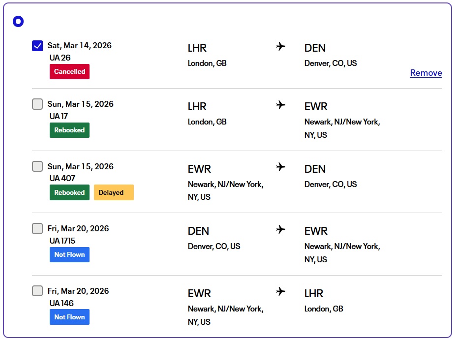
Task: Click the airplane icon on UA 17 row
Action: tap(281, 105)
